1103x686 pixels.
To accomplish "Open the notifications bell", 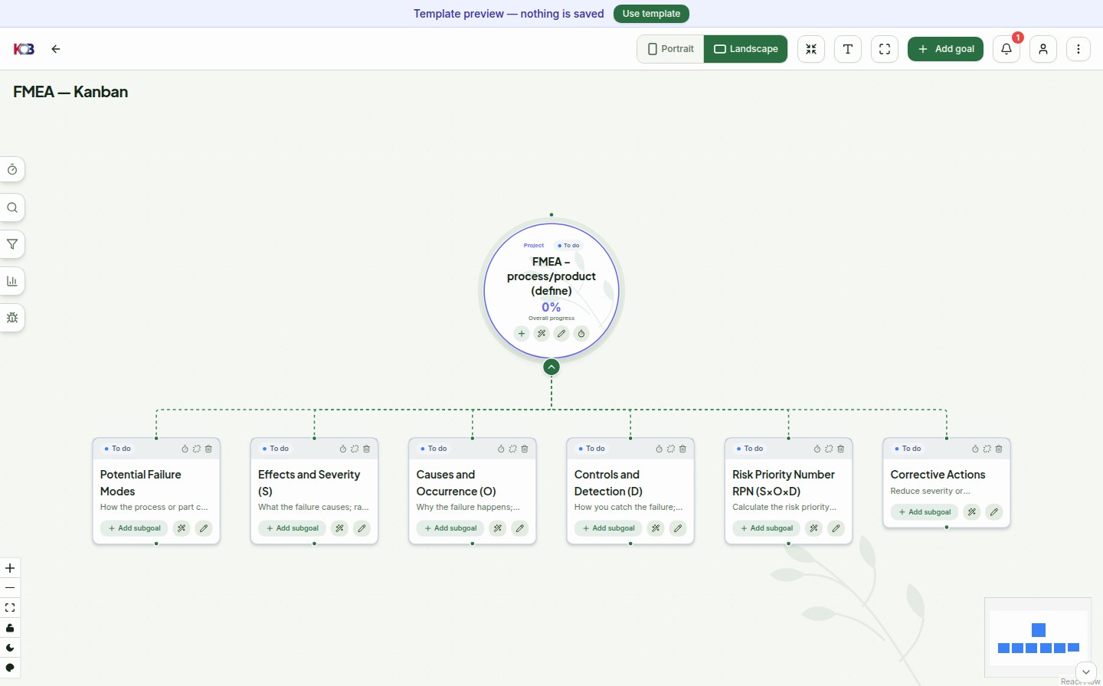I will 1006,49.
